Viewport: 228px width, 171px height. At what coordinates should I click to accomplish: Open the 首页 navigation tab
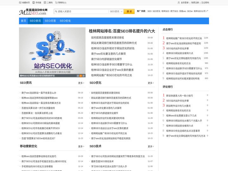[23, 21]
